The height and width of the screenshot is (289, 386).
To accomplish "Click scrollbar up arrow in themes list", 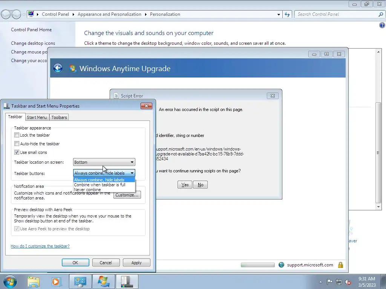I will (378, 52).
